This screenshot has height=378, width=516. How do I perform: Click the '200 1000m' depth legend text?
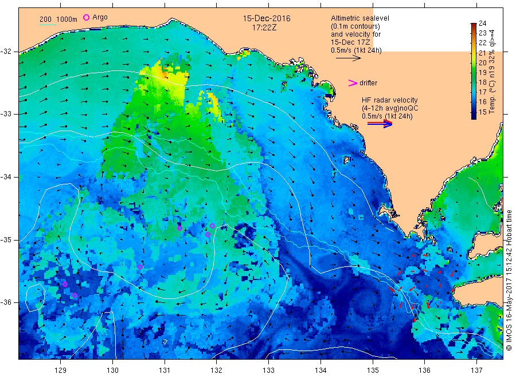tap(58, 19)
